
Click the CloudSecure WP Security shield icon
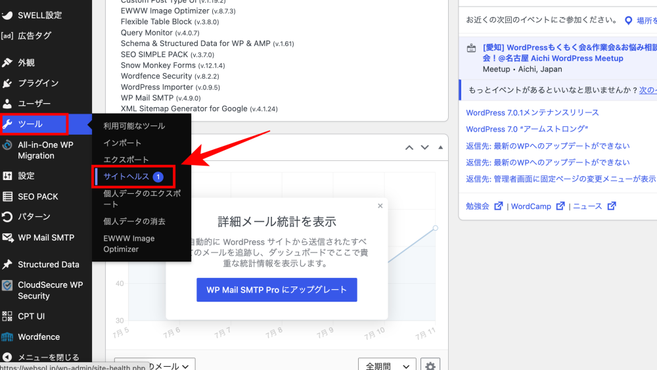pyautogui.click(x=7, y=285)
